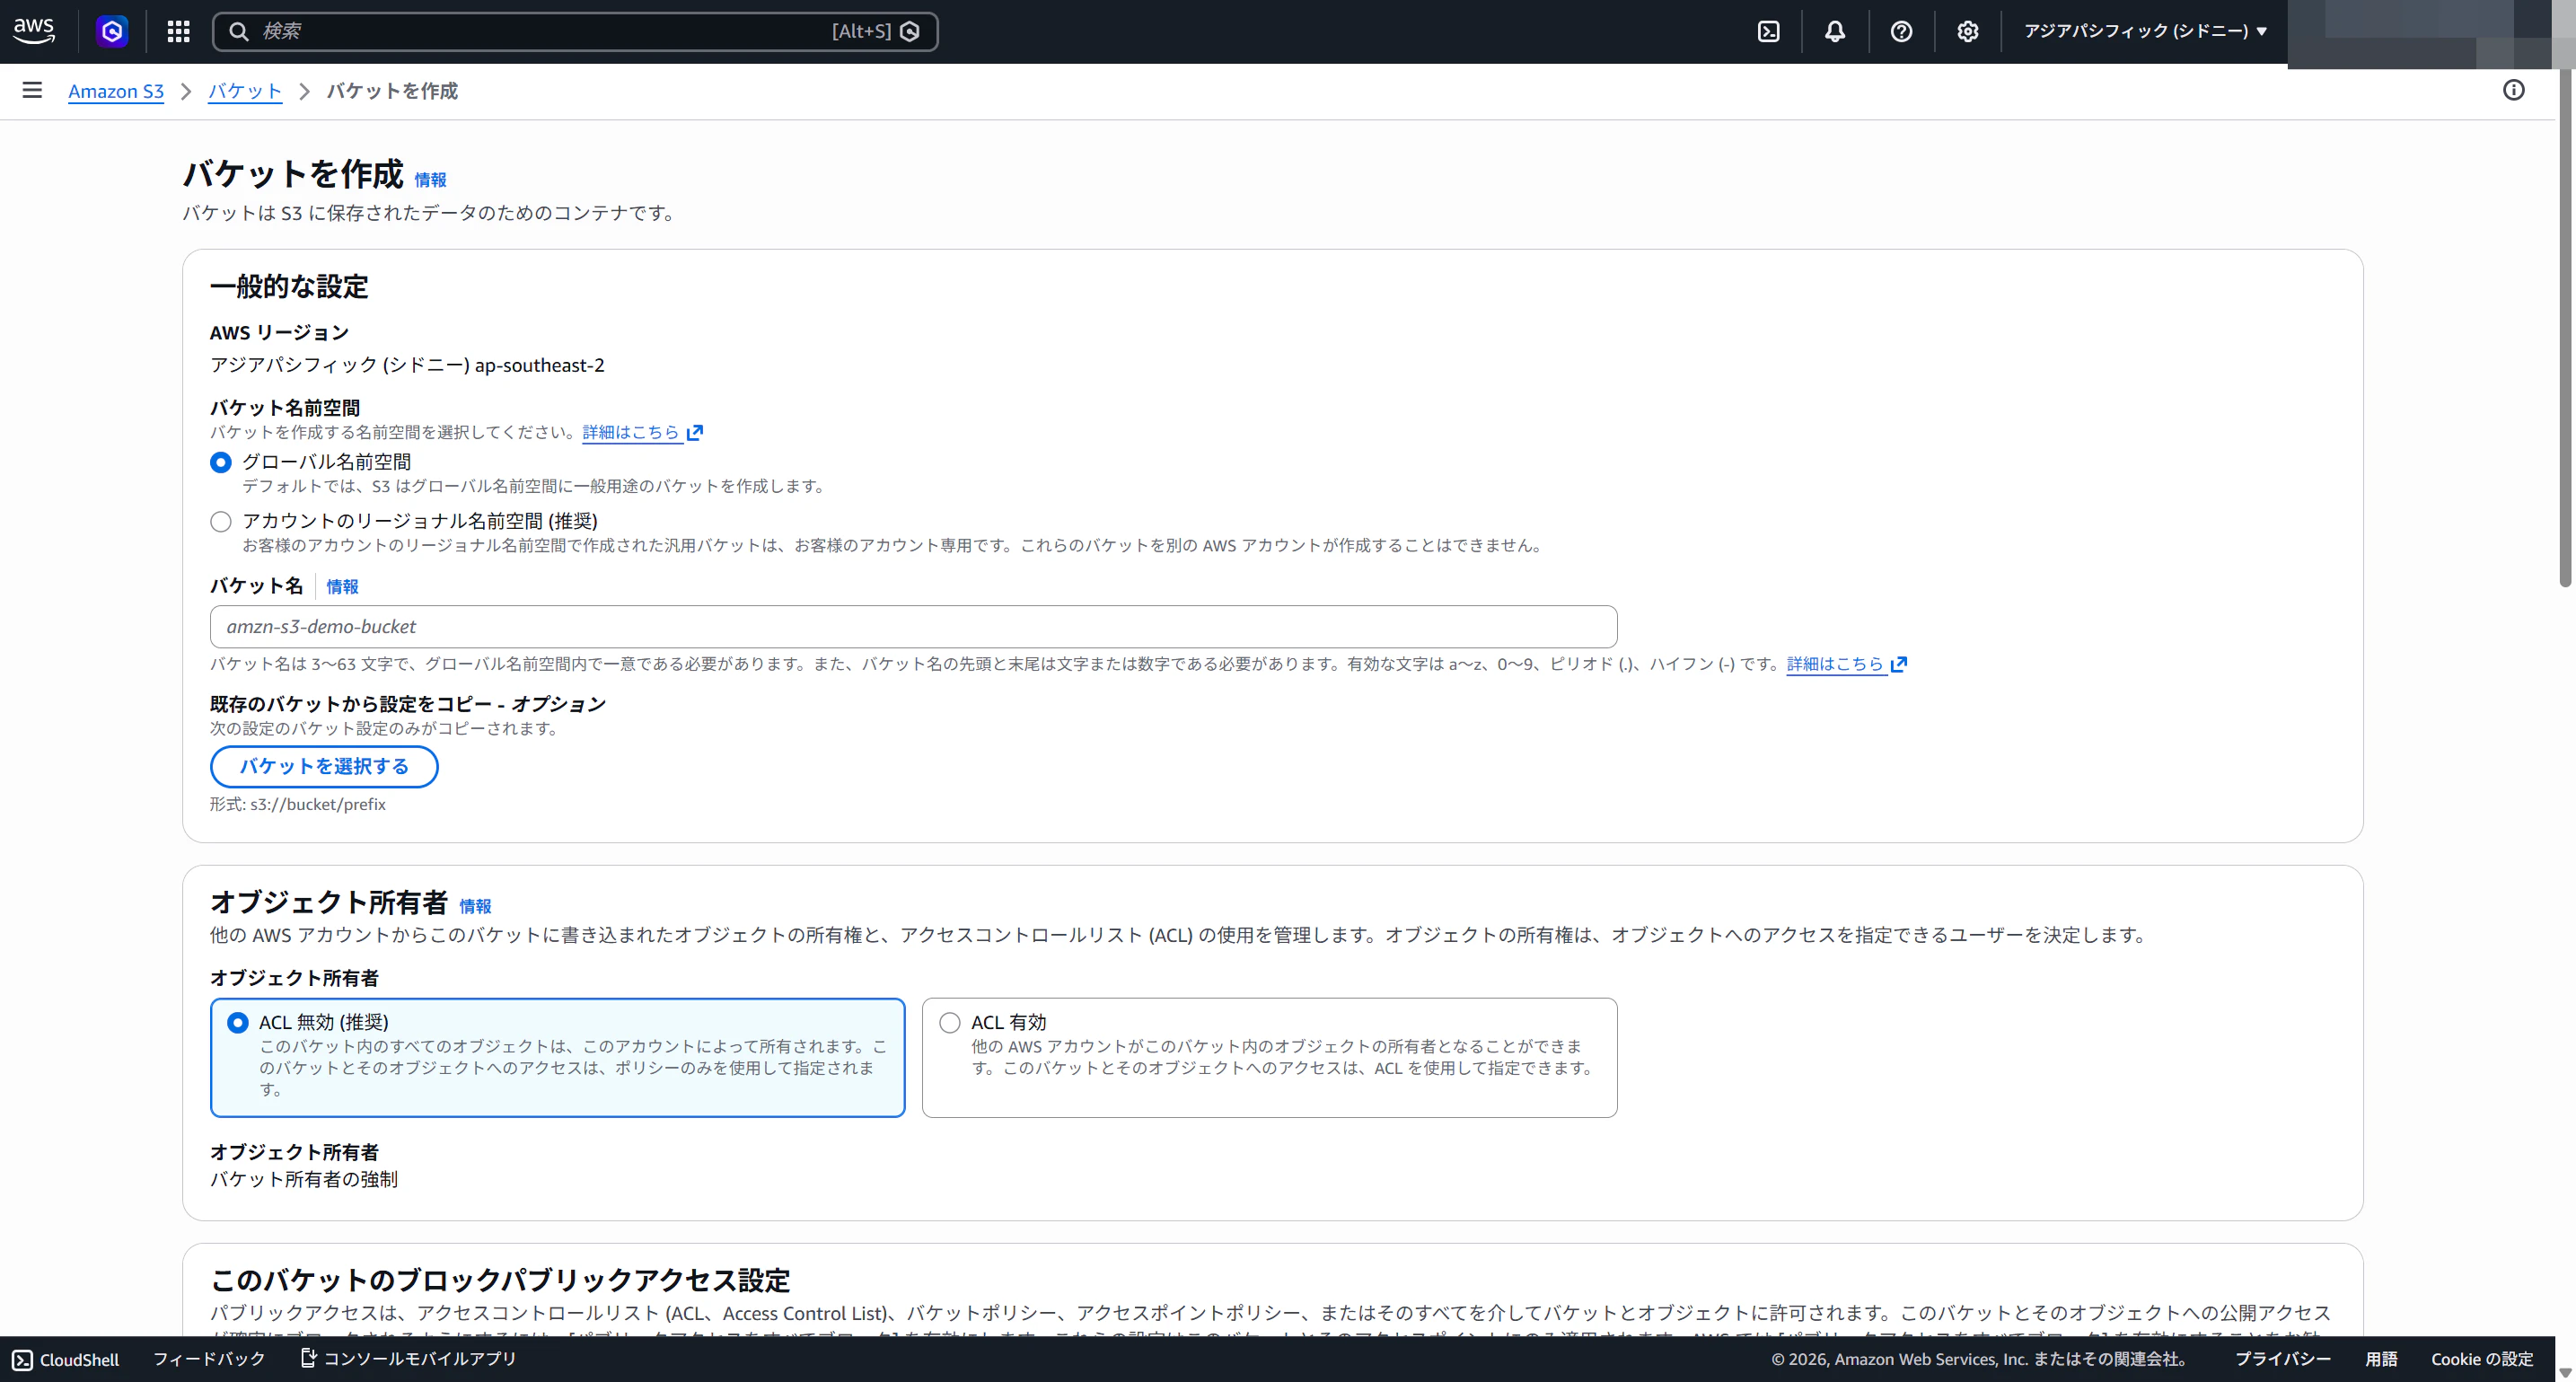
Task: Click 形式: s3://bucket/prefix text
Action: [x=297, y=804]
